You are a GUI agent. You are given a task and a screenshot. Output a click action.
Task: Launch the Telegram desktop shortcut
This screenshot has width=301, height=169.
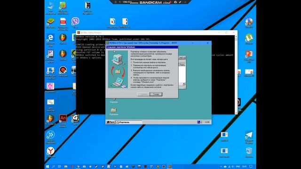[249, 137]
